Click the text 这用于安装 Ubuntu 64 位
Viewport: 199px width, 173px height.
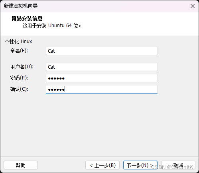pos(51,26)
